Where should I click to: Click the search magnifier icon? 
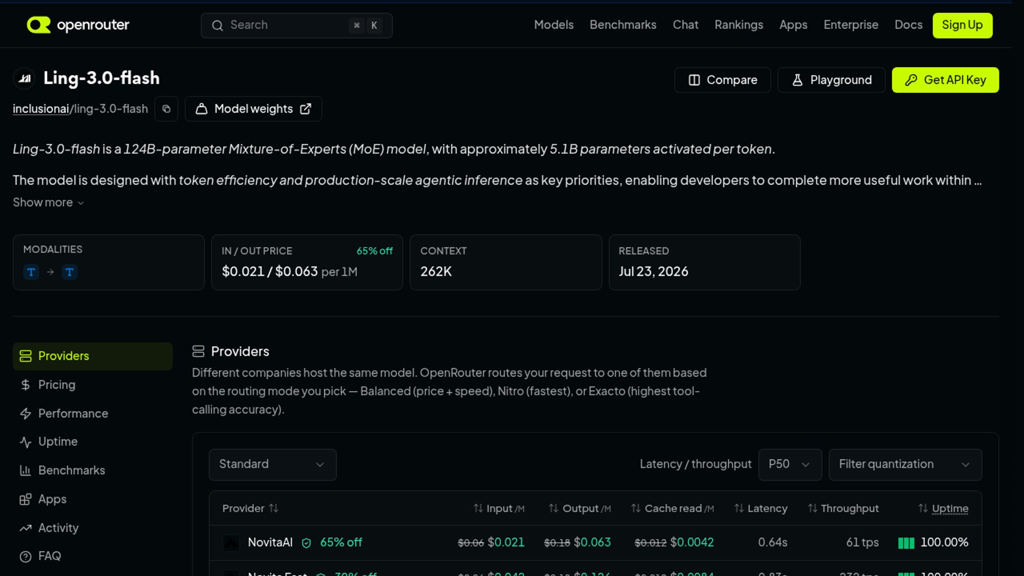(217, 26)
